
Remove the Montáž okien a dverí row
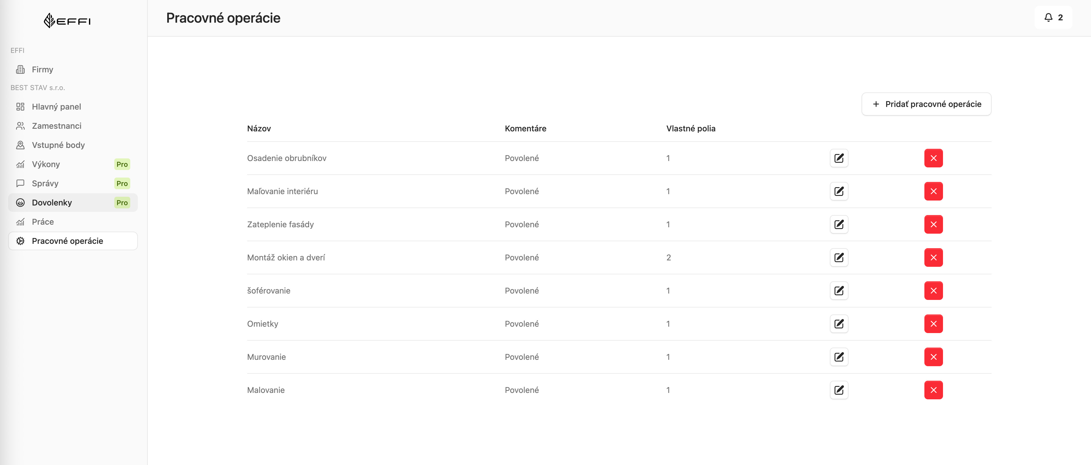(x=933, y=258)
